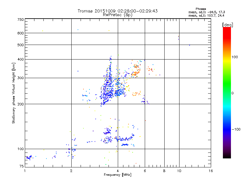Click the phase colorbar
Image resolution: width=248 pixels, height=186 pixels.
click(x=227, y=92)
